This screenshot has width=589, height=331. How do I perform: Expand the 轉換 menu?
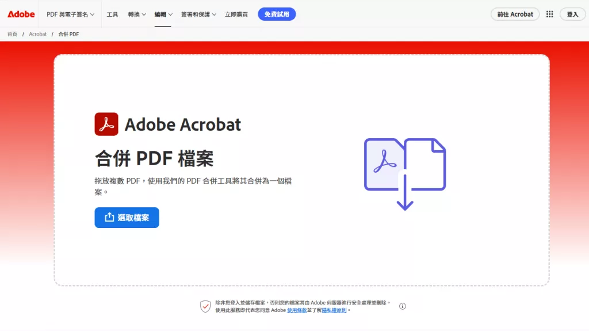click(x=137, y=14)
